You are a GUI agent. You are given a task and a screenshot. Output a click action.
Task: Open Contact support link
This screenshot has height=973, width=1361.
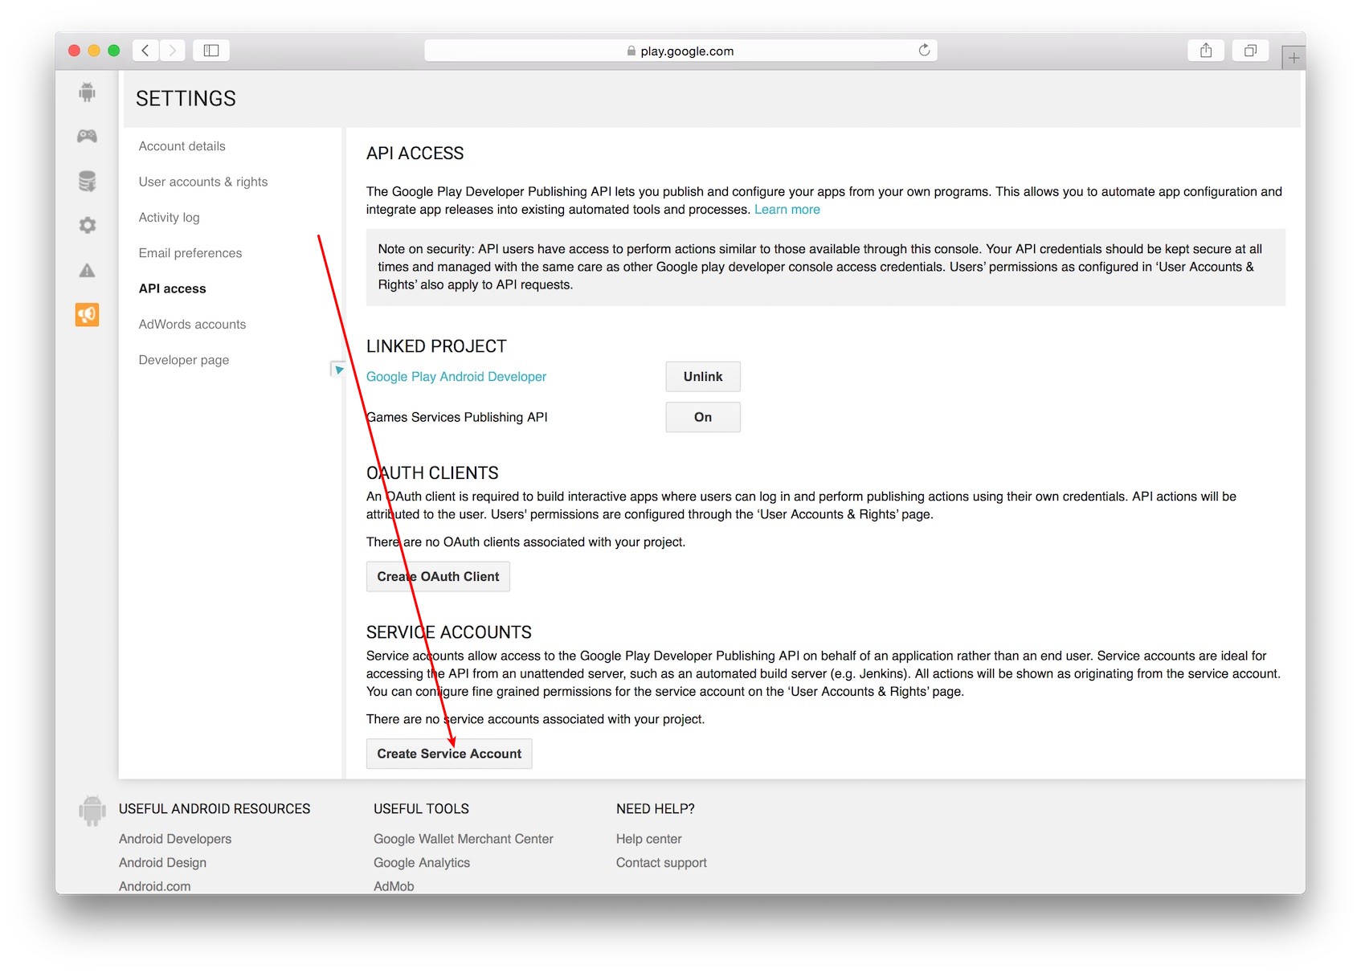[661, 863]
